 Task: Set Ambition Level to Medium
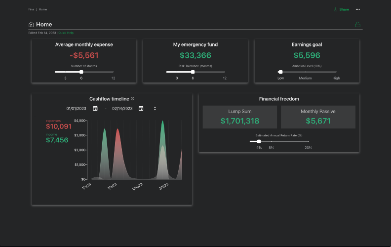(305, 72)
